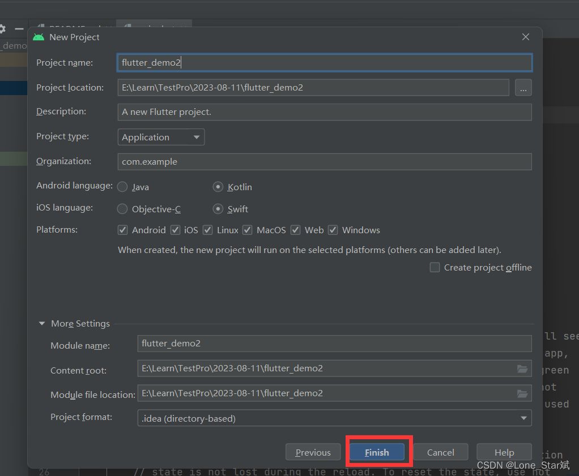
Task: Toggle the Web platform checkbox
Action: point(295,230)
